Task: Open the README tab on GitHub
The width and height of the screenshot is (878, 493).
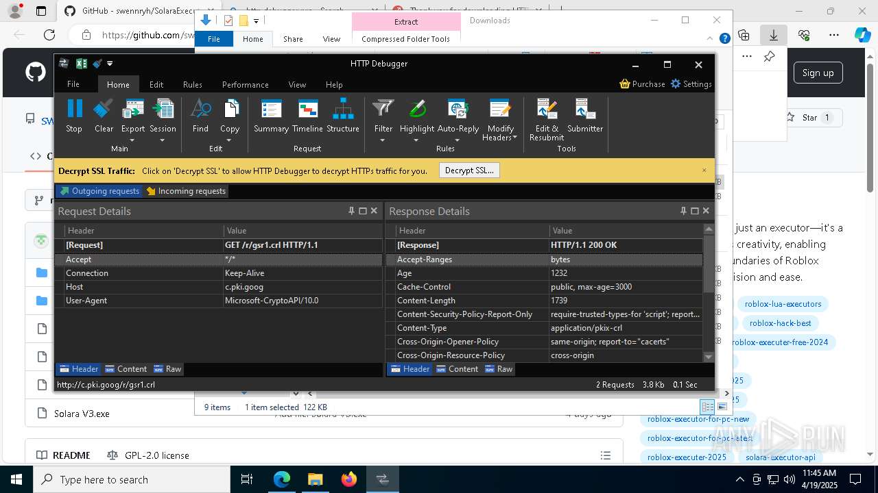Action: pos(64,455)
